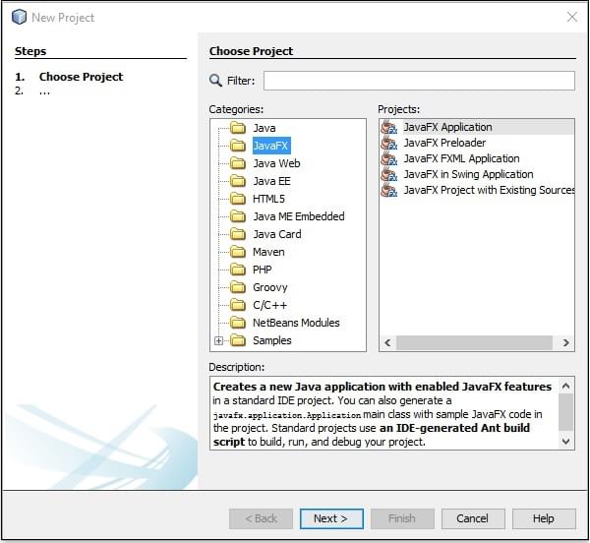Select the Java Card category label

tap(277, 234)
